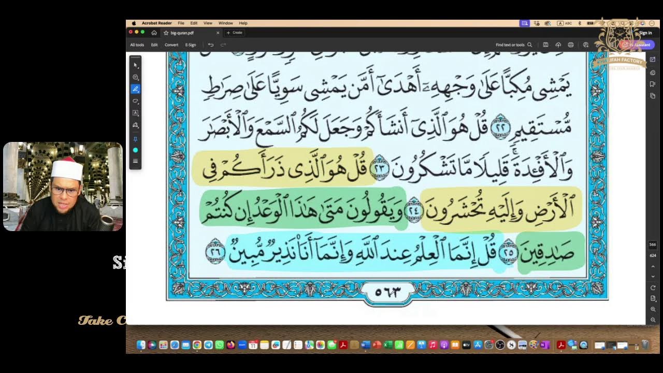Viewport: 663px width, 373px height.
Task: Go to the next page with down chevron
Action: pyautogui.click(x=653, y=276)
